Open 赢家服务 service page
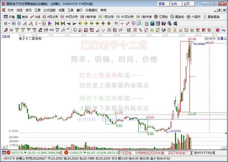The width and height of the screenshot is (228, 162). (212, 17)
